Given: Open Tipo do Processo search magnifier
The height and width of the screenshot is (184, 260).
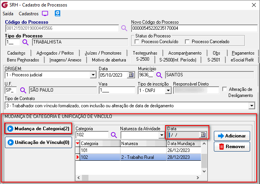Looking at the screenshot, I should click(26, 42).
